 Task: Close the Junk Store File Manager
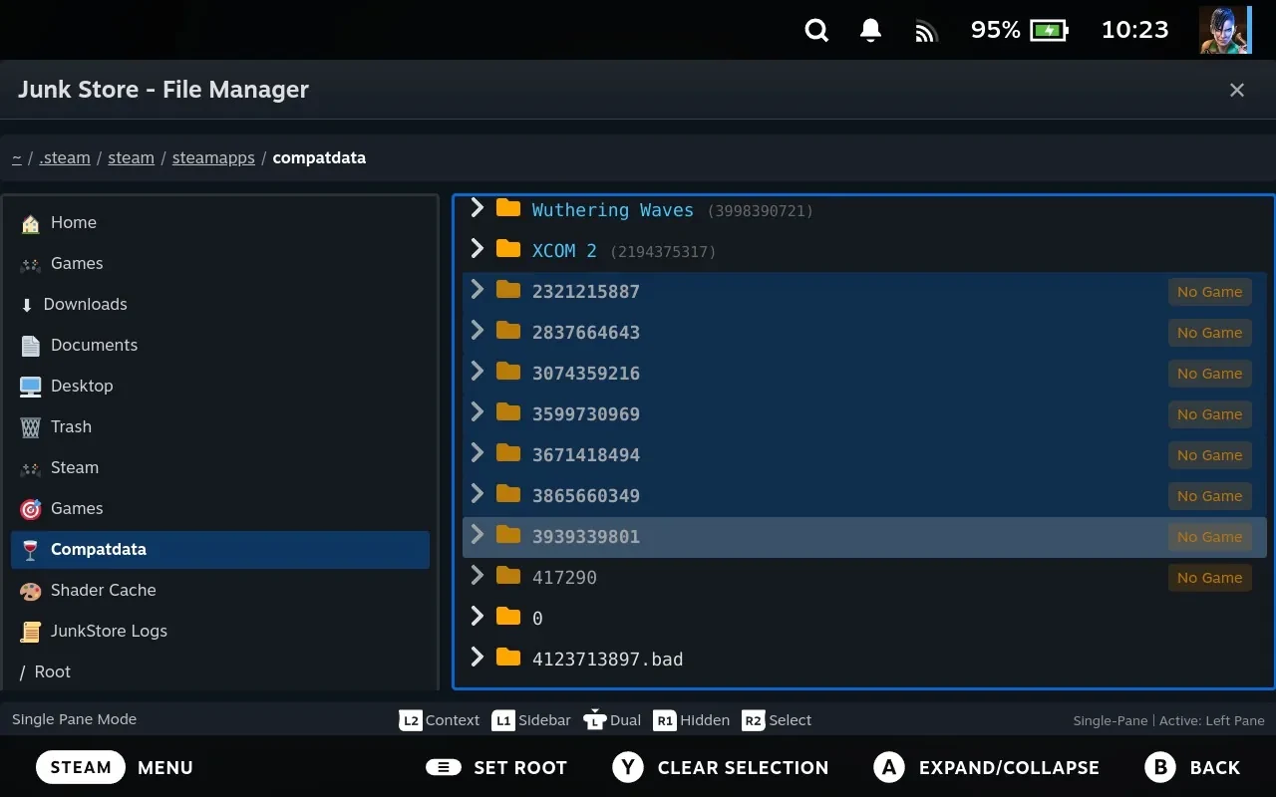point(1237,91)
